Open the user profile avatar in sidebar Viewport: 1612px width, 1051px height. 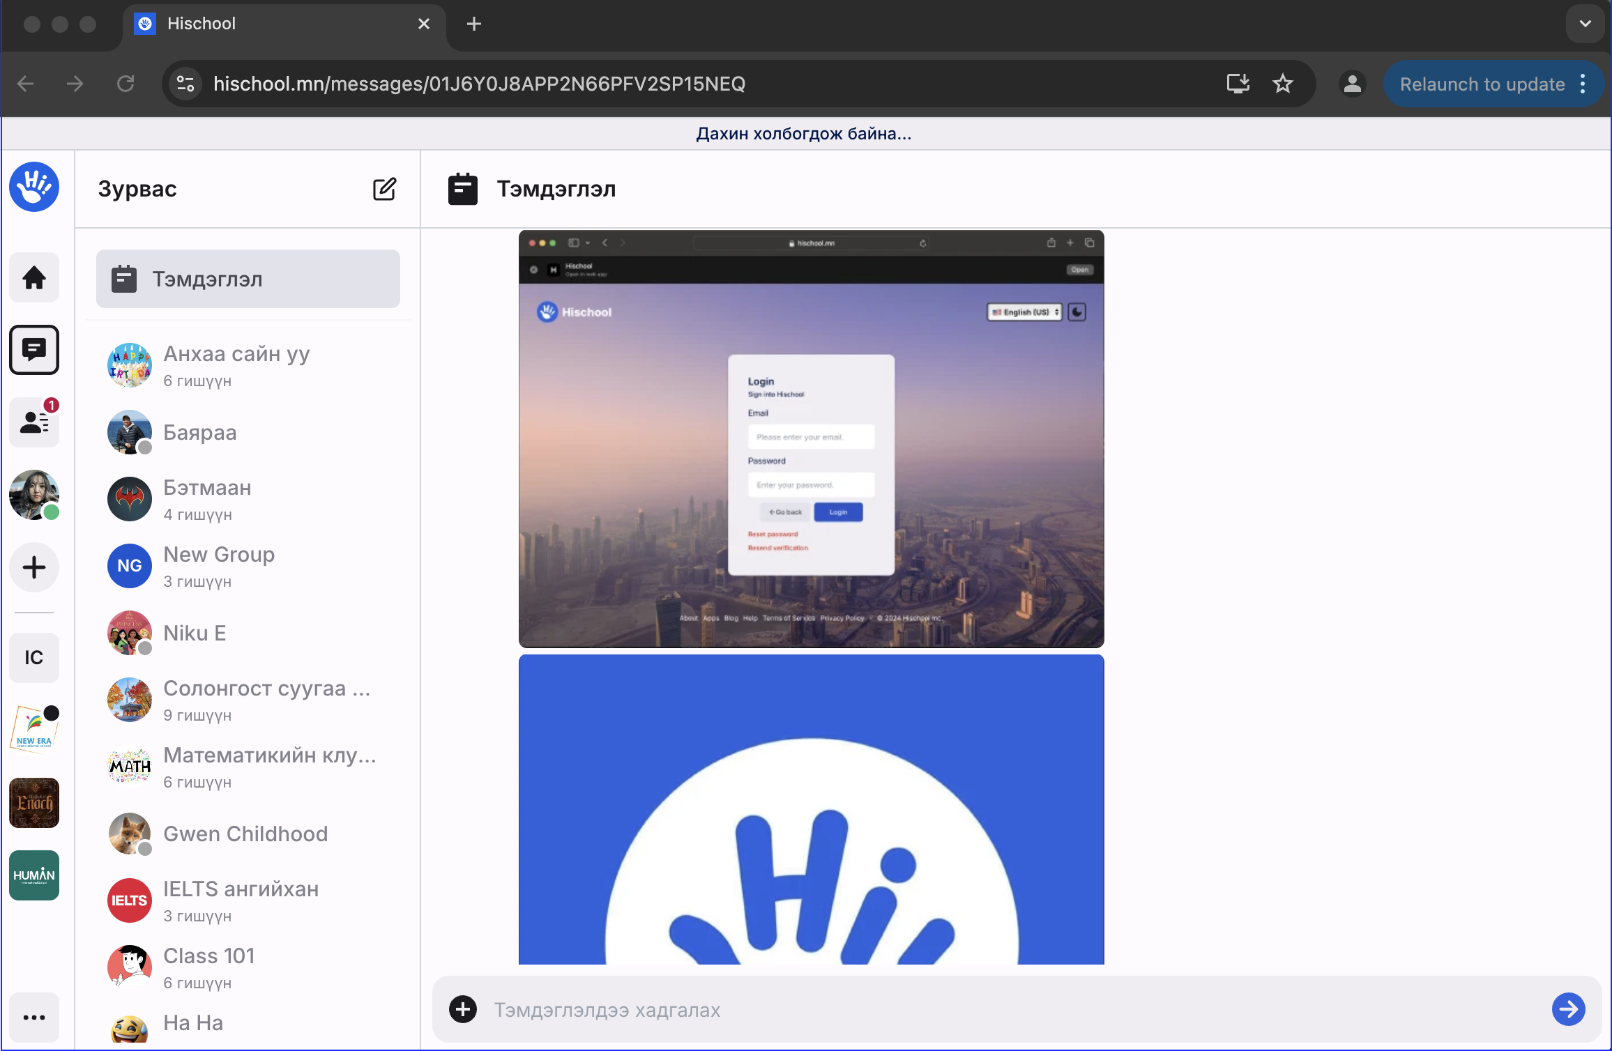pos(33,495)
